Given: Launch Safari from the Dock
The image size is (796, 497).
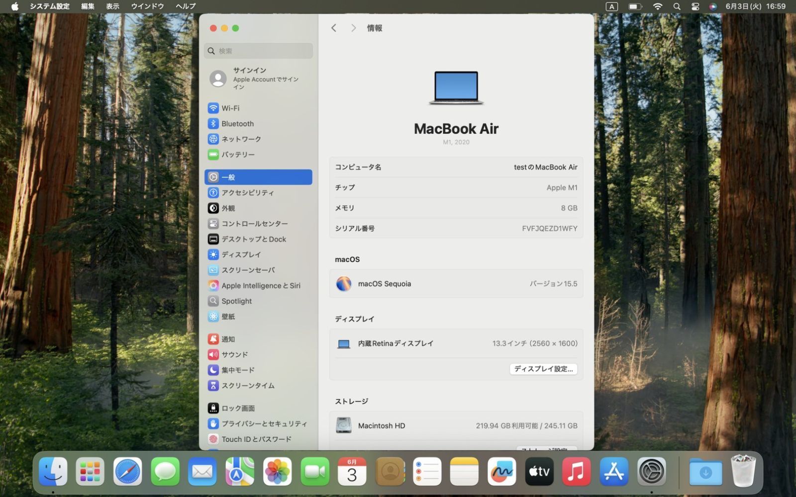Looking at the screenshot, I should click(x=127, y=471).
